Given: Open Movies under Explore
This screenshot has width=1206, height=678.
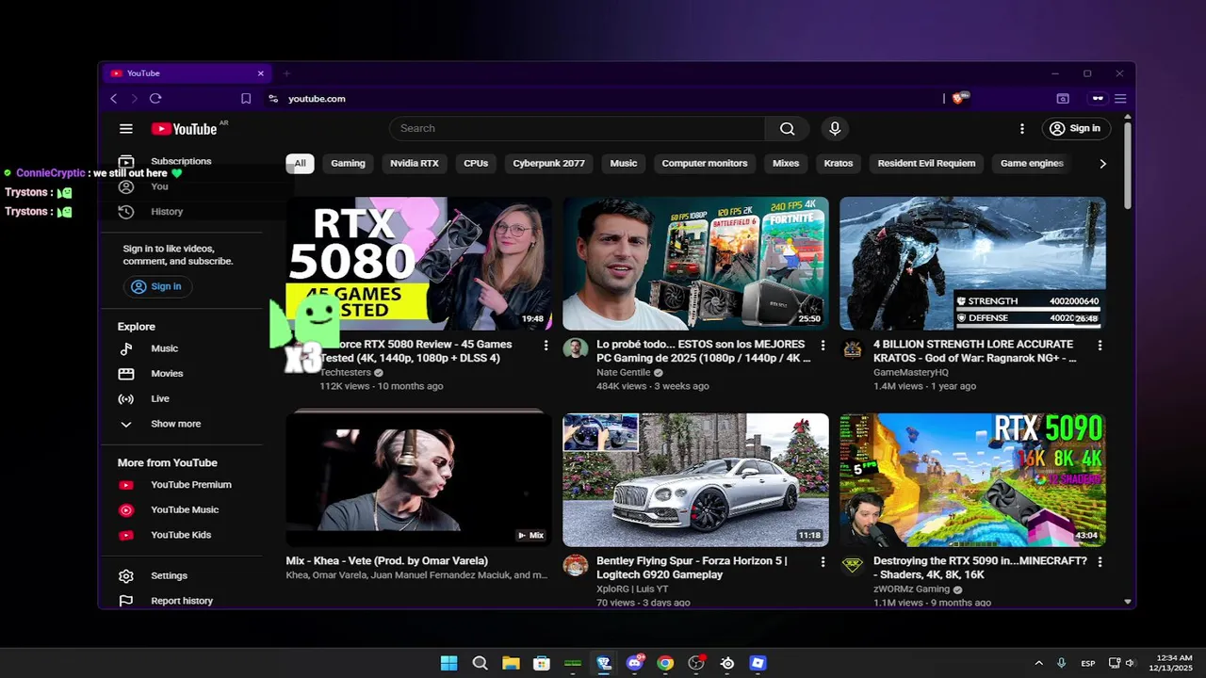Looking at the screenshot, I should pos(168,374).
